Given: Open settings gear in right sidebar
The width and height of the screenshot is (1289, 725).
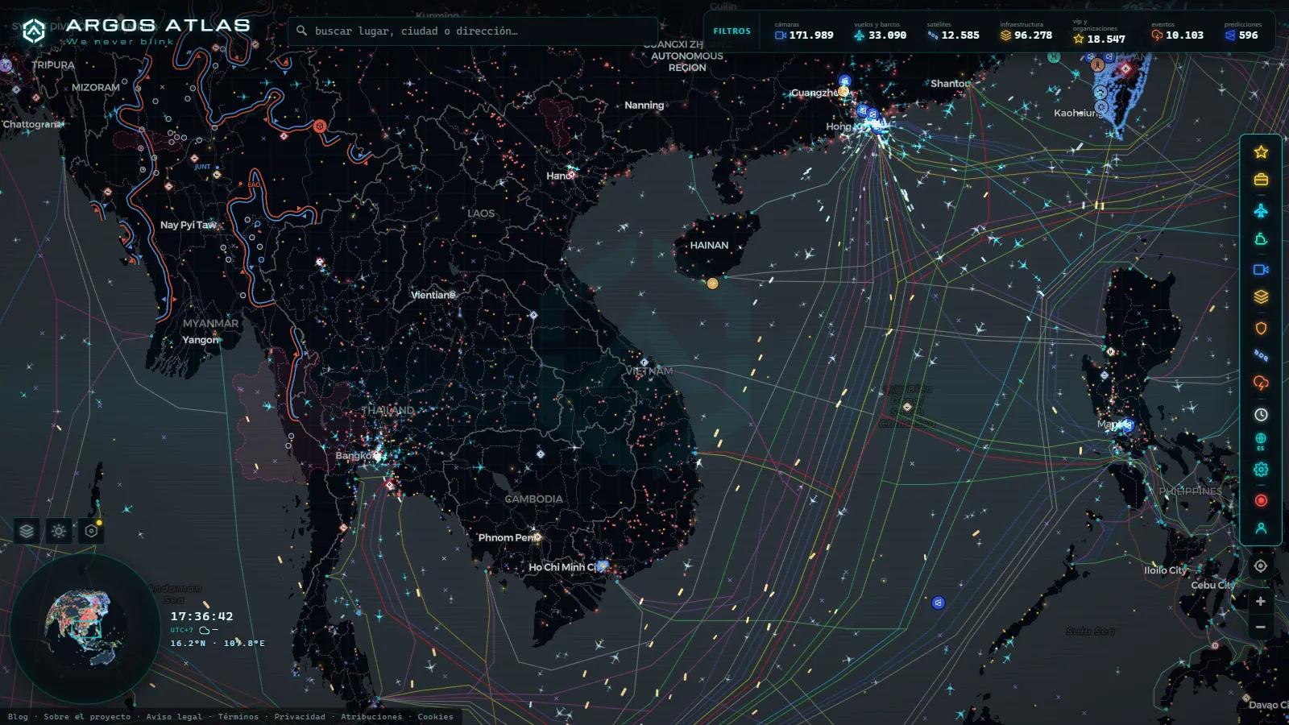Looking at the screenshot, I should [x=1261, y=470].
